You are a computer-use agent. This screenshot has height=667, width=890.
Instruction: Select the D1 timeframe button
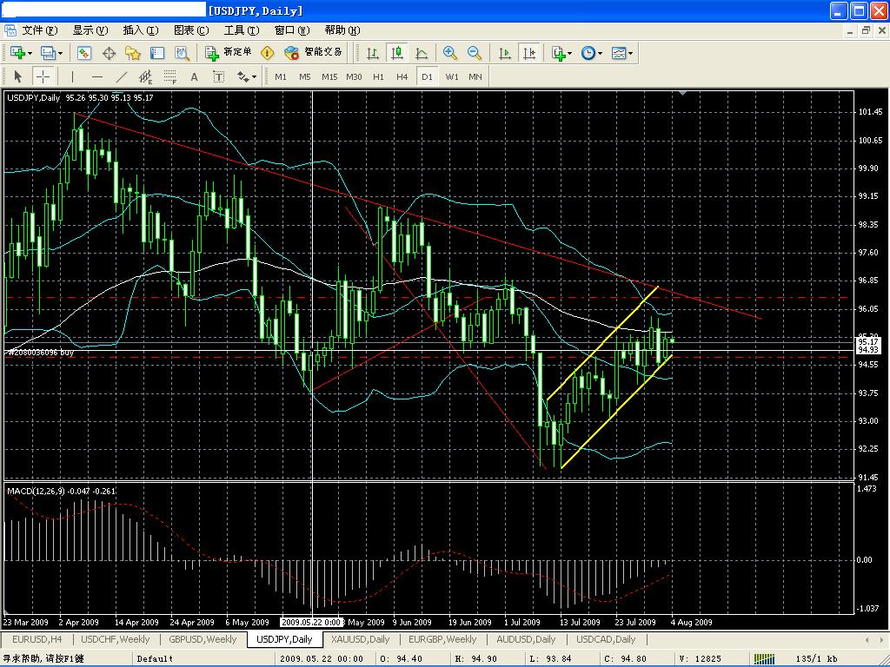(427, 76)
